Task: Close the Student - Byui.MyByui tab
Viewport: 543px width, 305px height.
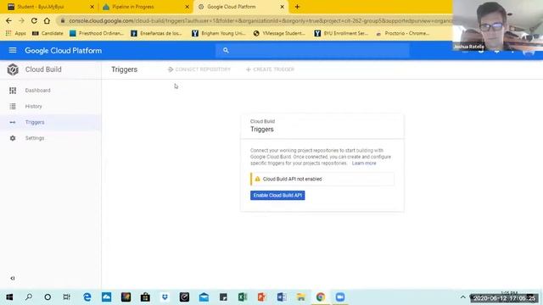Action: click(92, 7)
